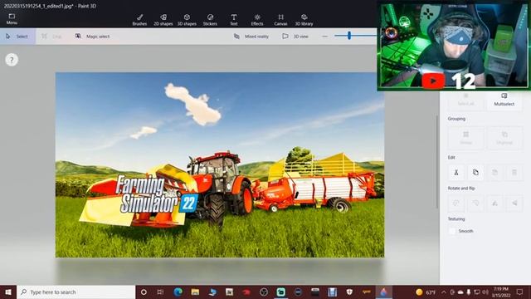Click the Copy icon under Edit

[x=475, y=173]
